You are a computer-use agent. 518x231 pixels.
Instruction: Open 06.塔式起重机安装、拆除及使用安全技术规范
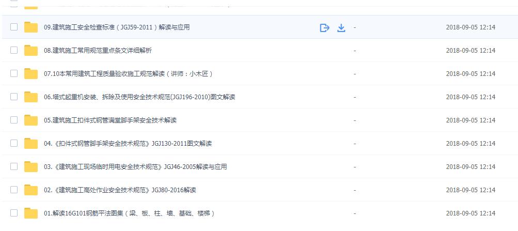[139, 97]
